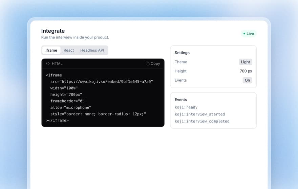Screen dimensions: 298x189
Task: Click the Events panel heading
Action: coord(181,100)
